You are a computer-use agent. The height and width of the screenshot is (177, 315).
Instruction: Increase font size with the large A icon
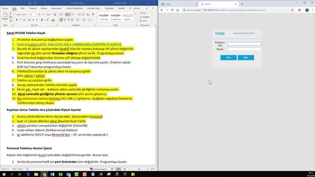[x=39, y=14]
